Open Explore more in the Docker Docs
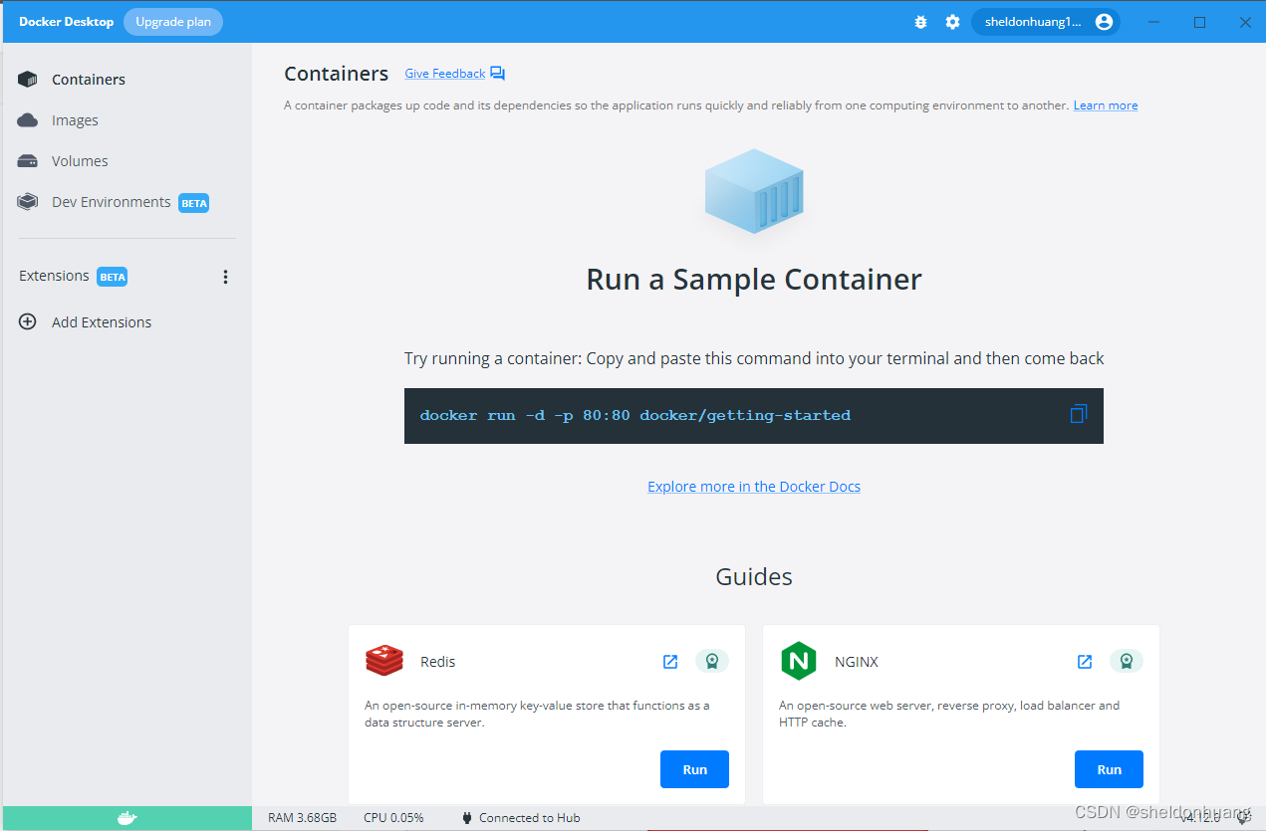This screenshot has height=831, width=1266. (x=754, y=487)
